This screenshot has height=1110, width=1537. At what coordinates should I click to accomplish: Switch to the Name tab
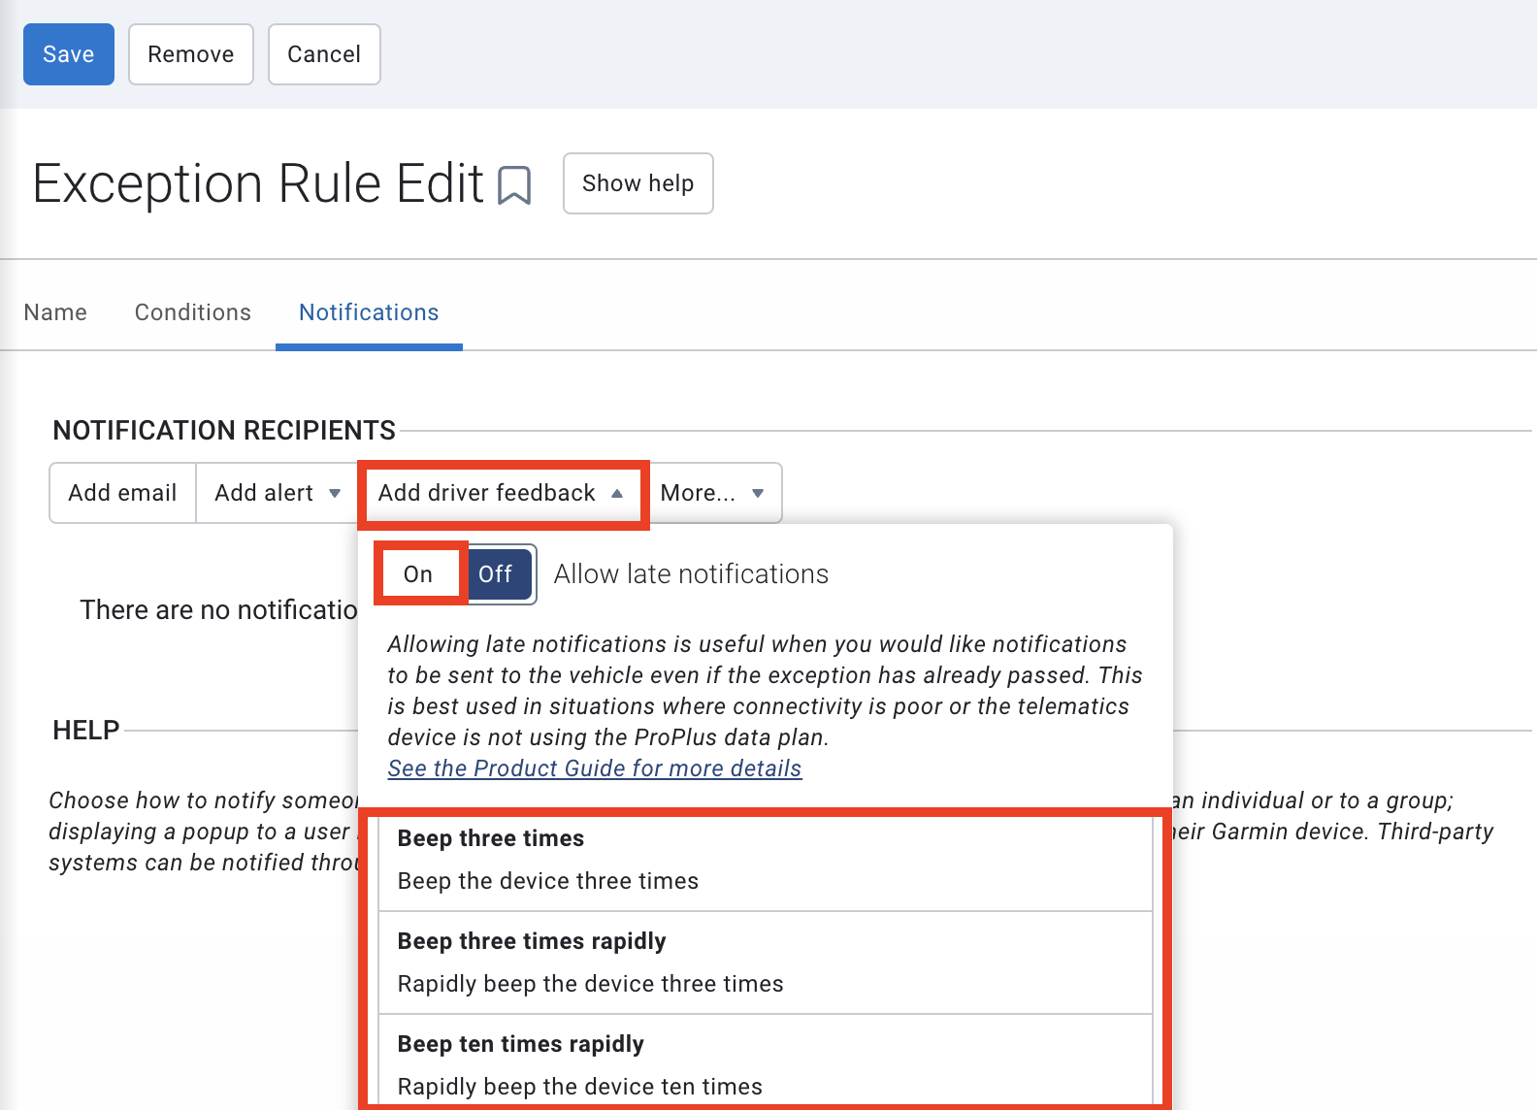[55, 312]
